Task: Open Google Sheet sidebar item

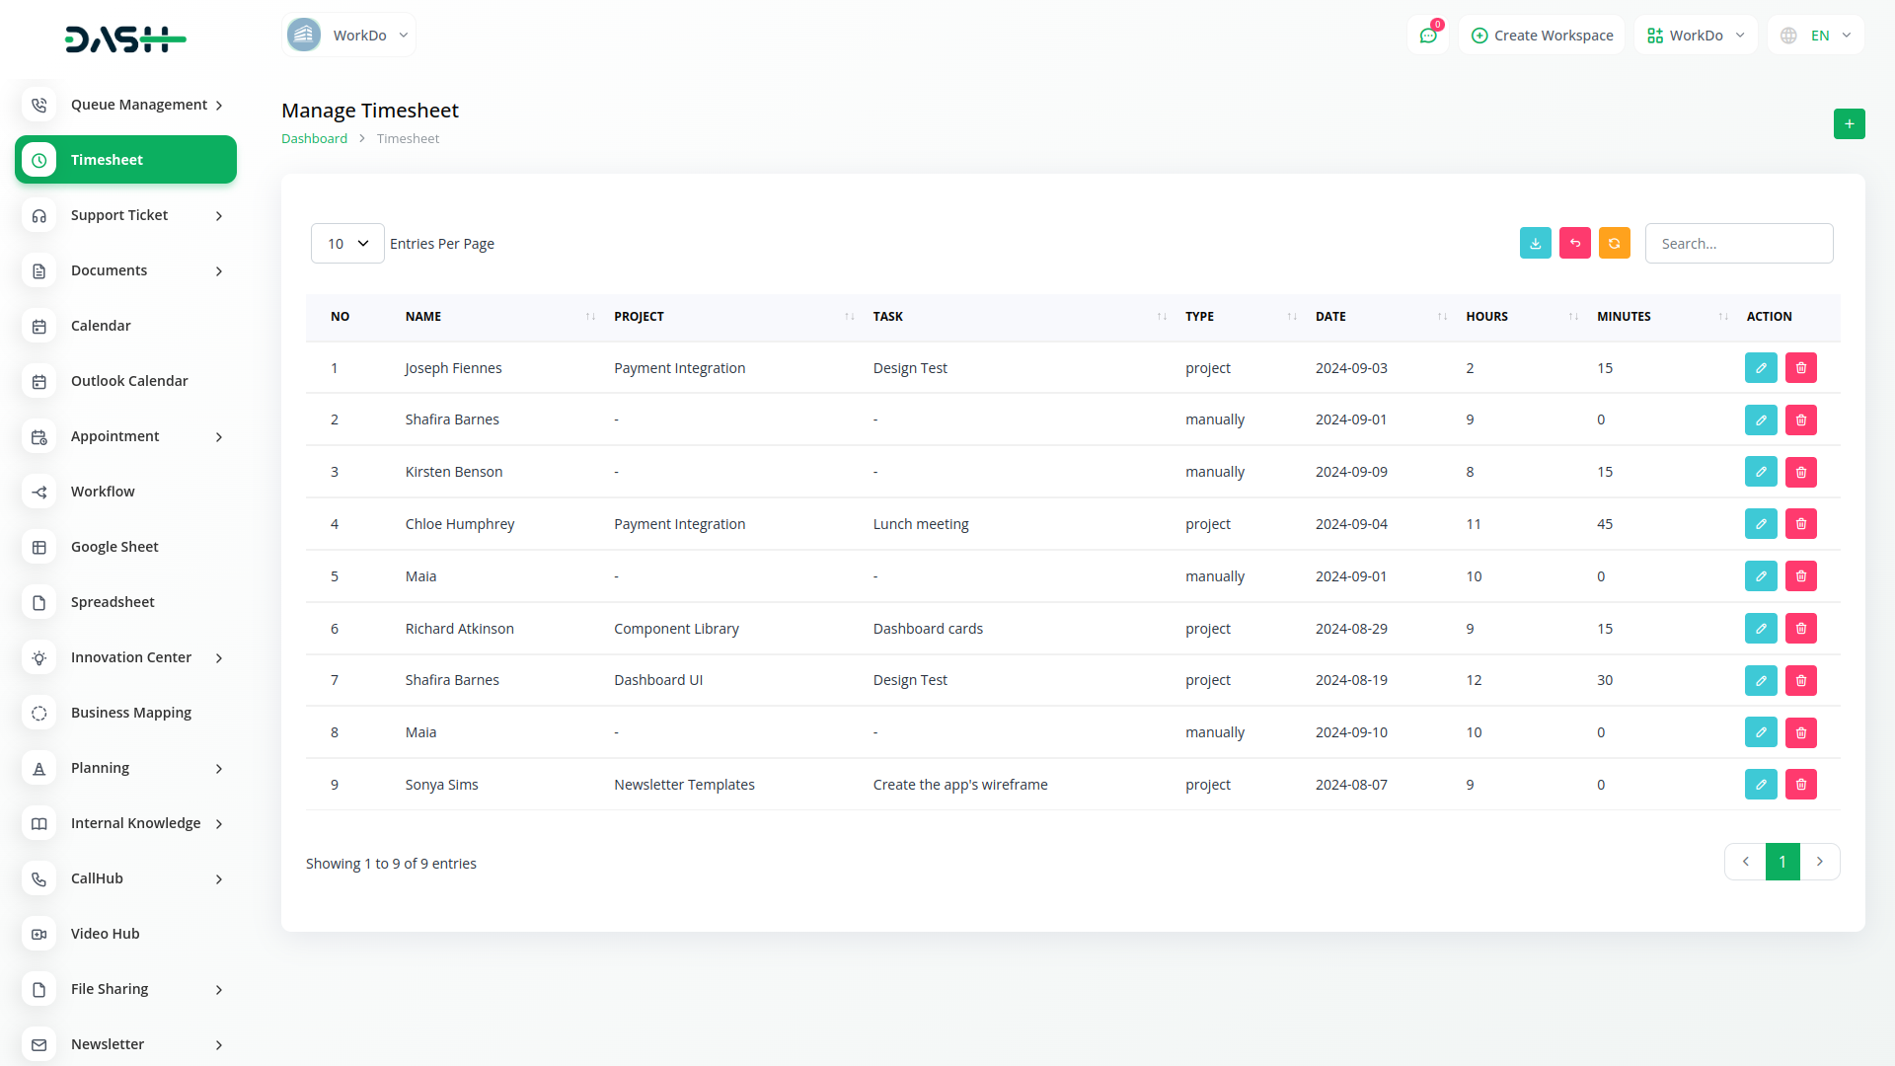Action: pyautogui.click(x=114, y=547)
